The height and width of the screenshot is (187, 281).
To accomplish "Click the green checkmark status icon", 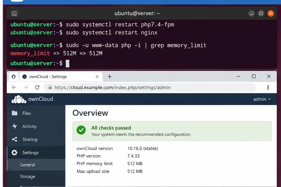I will (81, 130).
